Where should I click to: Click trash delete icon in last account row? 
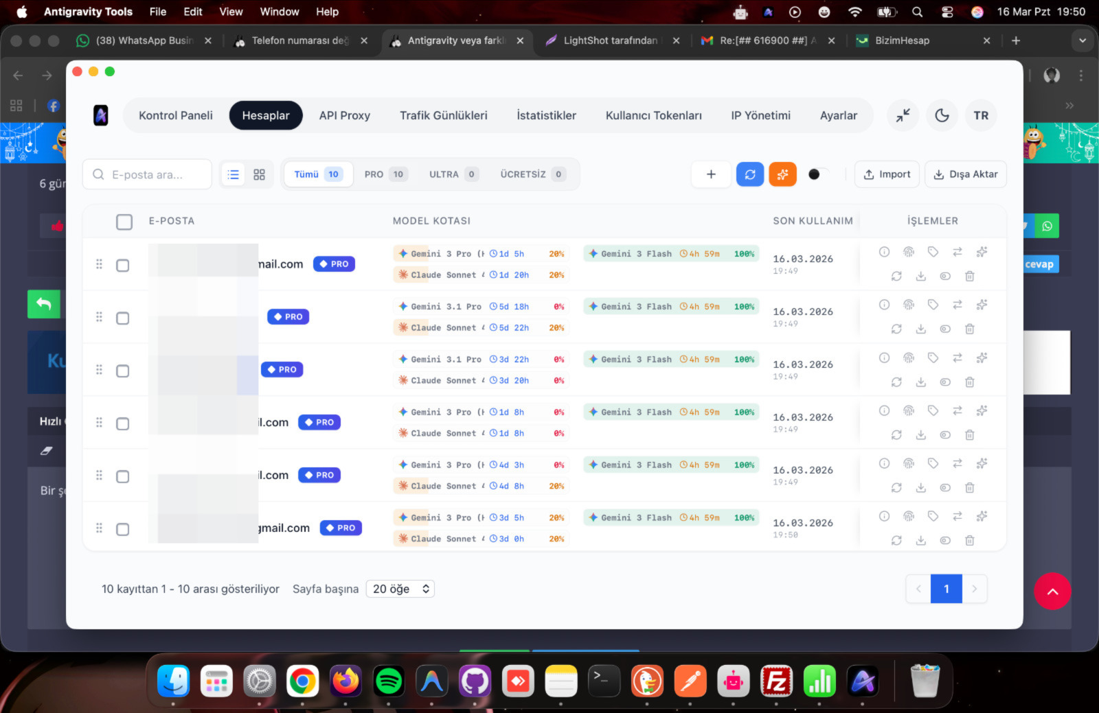pos(970,540)
